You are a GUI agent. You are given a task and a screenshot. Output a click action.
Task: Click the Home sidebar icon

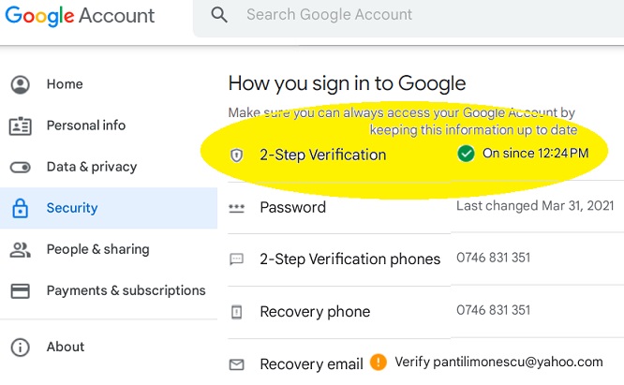pos(20,84)
